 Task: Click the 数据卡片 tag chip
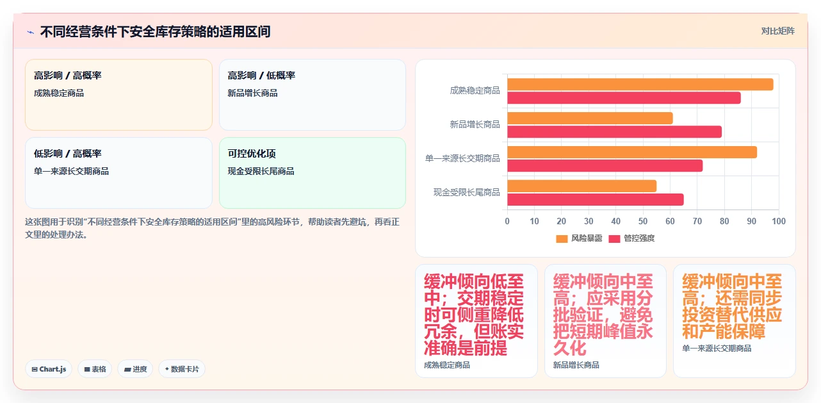182,369
